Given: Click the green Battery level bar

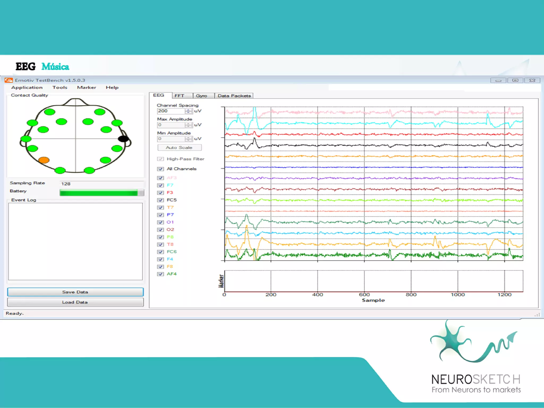Looking at the screenshot, I should coord(99,192).
